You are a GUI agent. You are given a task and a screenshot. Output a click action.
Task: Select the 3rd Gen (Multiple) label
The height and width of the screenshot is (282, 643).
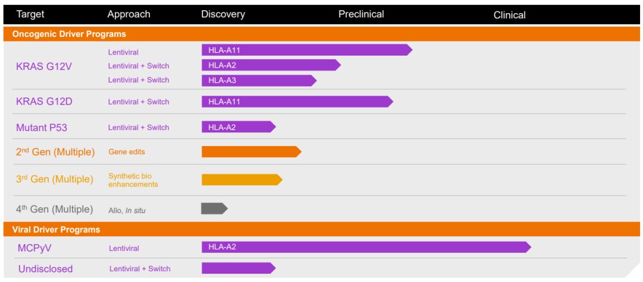(55, 179)
